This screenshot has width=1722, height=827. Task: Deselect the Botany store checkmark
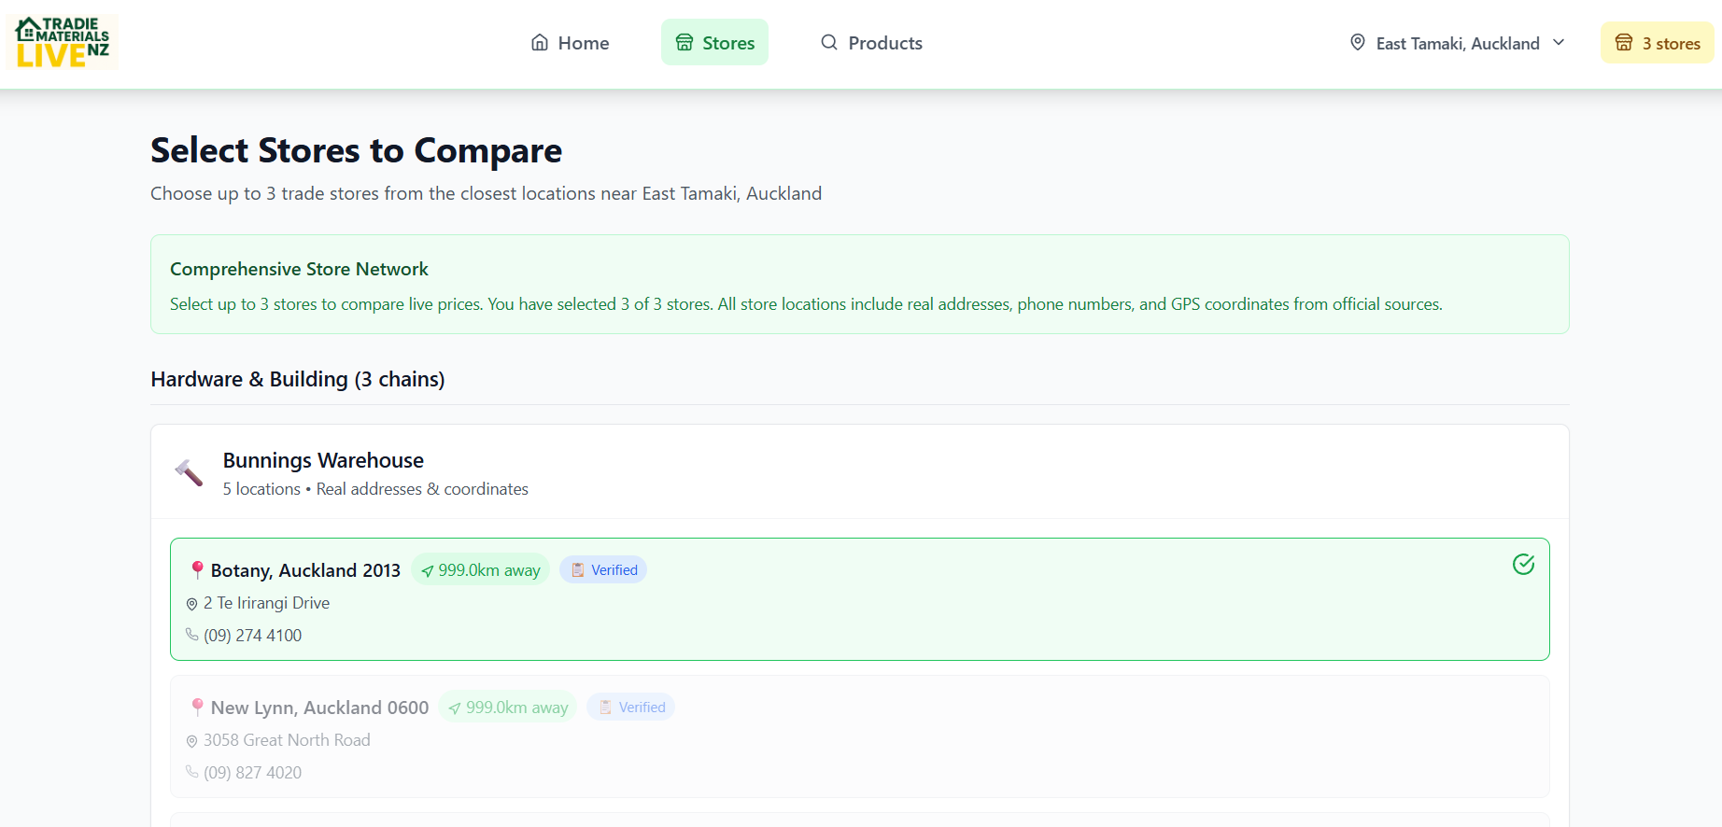click(1523, 564)
